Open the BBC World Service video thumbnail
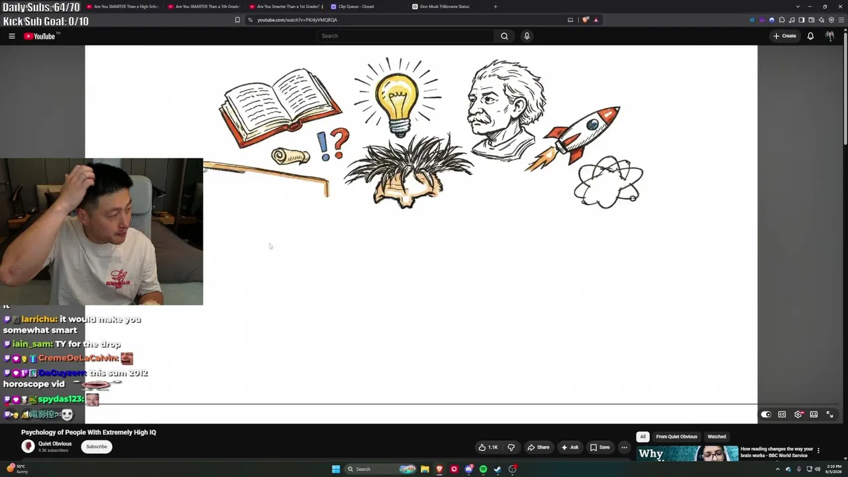 click(687, 454)
